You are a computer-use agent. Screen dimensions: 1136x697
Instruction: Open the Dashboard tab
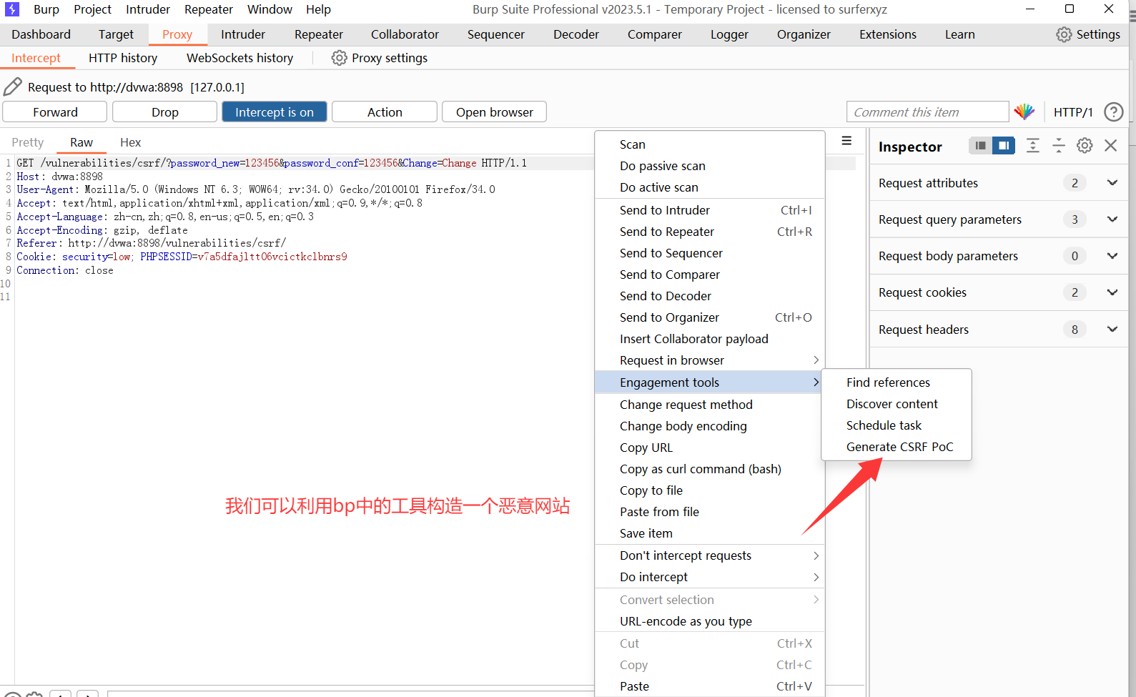41,34
